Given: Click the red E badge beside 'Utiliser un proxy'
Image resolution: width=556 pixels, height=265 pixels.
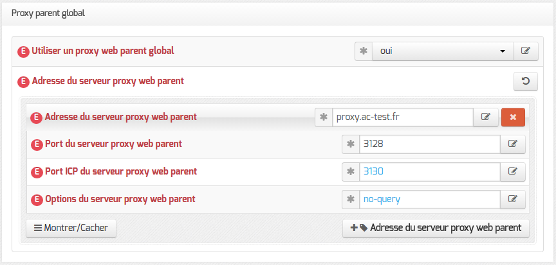Looking at the screenshot, I should [23, 52].
